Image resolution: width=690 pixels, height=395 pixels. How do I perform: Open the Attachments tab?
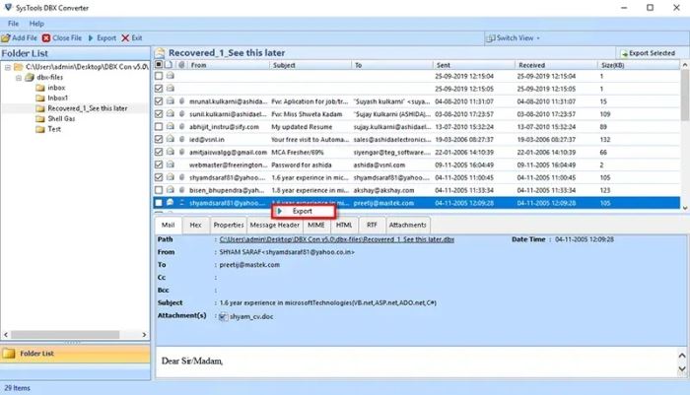coord(407,225)
